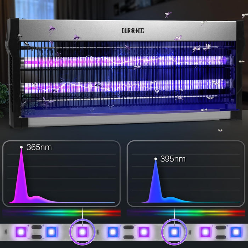Select the rightmost blue LED on strip
The width and height of the screenshot is (248, 248).
236,232
